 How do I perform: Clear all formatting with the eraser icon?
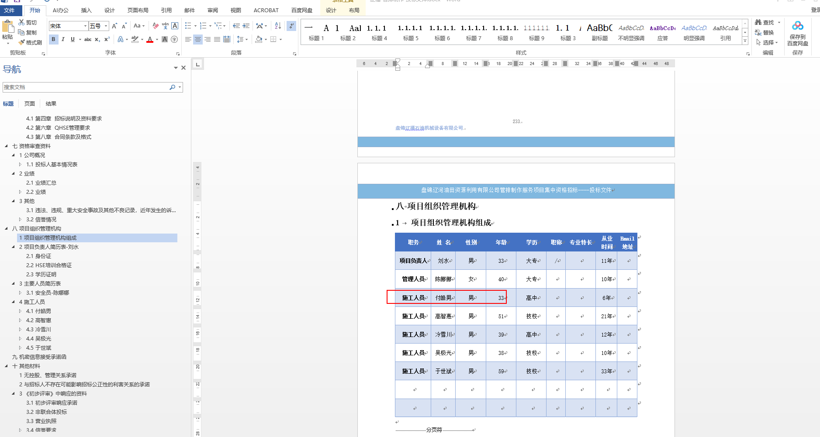pyautogui.click(x=156, y=26)
